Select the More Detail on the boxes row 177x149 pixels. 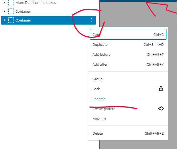tap(35, 3)
